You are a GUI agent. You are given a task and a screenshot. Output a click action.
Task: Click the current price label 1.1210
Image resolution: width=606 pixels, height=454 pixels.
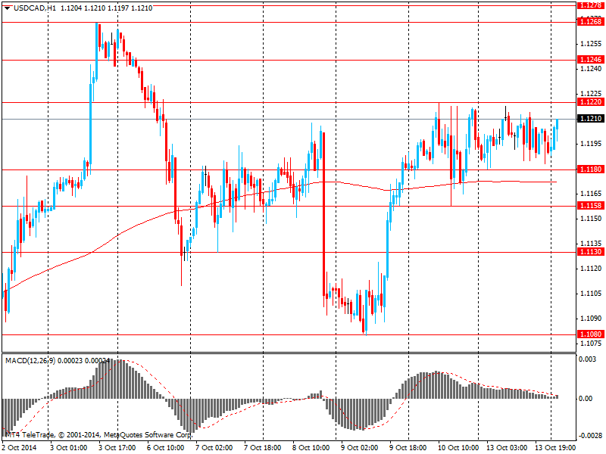[590, 119]
